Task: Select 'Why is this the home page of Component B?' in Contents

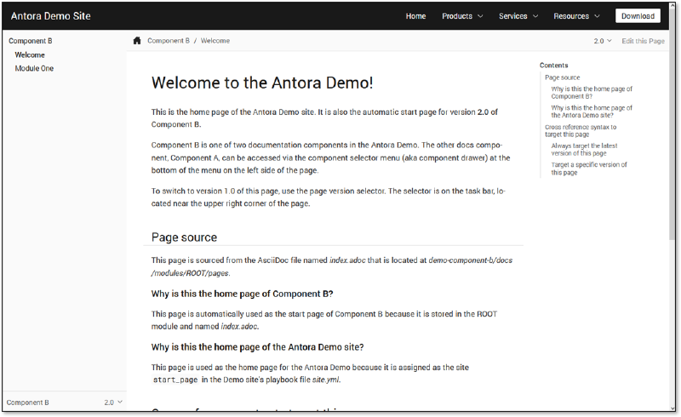Action: [591, 92]
